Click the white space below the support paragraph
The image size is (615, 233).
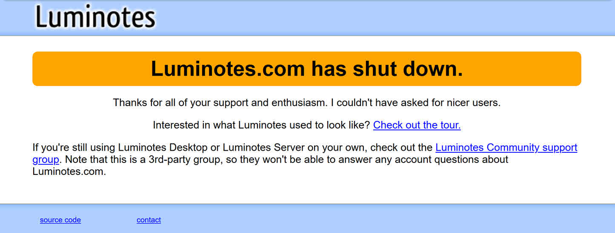click(306, 191)
